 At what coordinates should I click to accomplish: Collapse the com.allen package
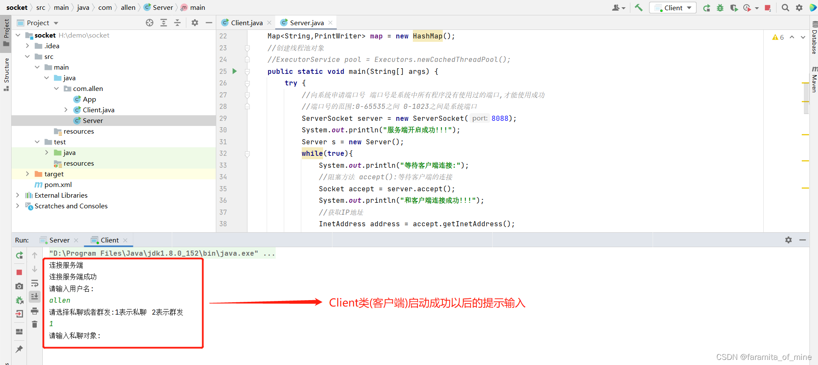[x=56, y=88]
